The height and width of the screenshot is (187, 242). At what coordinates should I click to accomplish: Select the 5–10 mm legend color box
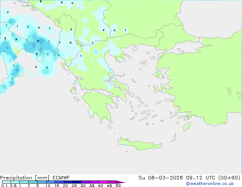tap(42, 182)
